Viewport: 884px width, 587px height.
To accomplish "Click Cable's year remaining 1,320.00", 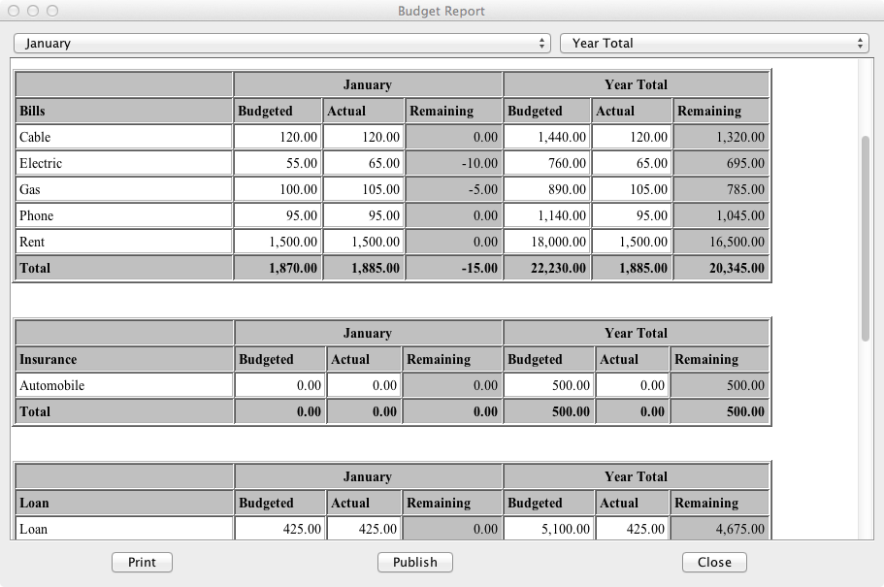I will pos(721,137).
